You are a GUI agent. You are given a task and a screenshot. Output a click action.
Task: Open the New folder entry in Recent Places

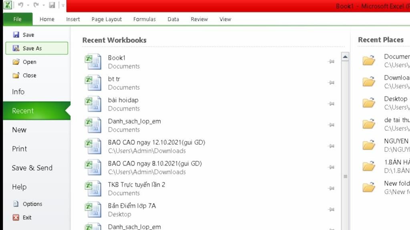coord(384,188)
